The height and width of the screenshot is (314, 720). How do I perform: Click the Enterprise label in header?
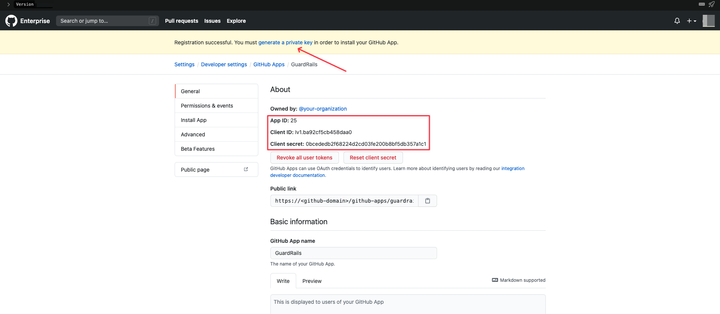coord(35,21)
